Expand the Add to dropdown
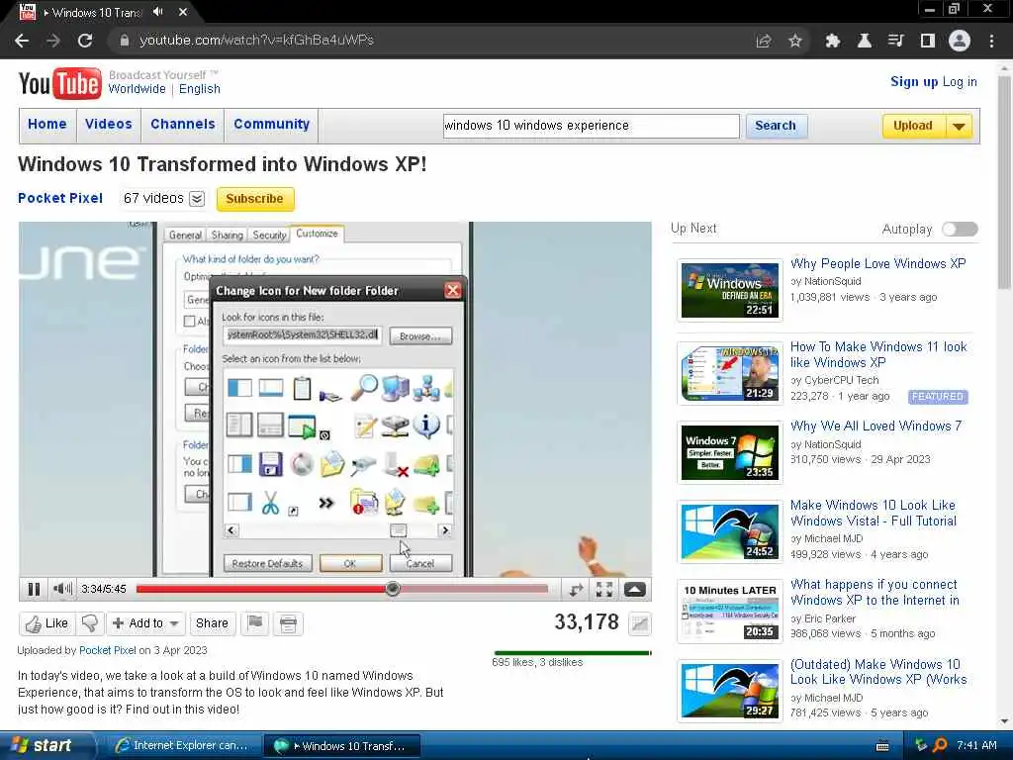This screenshot has height=760, width=1013. 174,623
